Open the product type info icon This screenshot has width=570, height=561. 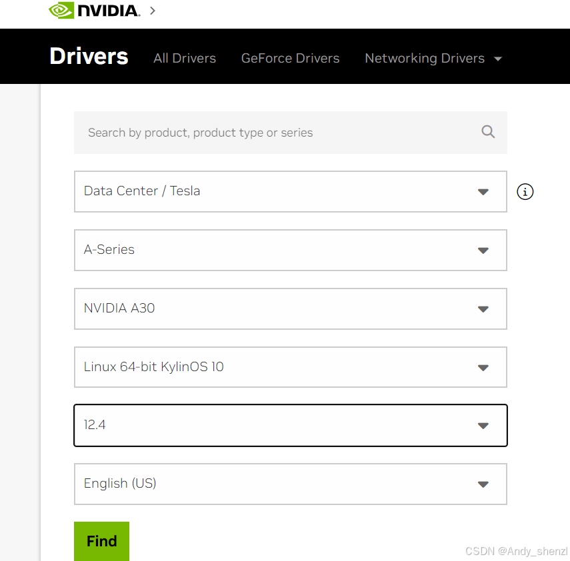pyautogui.click(x=525, y=191)
